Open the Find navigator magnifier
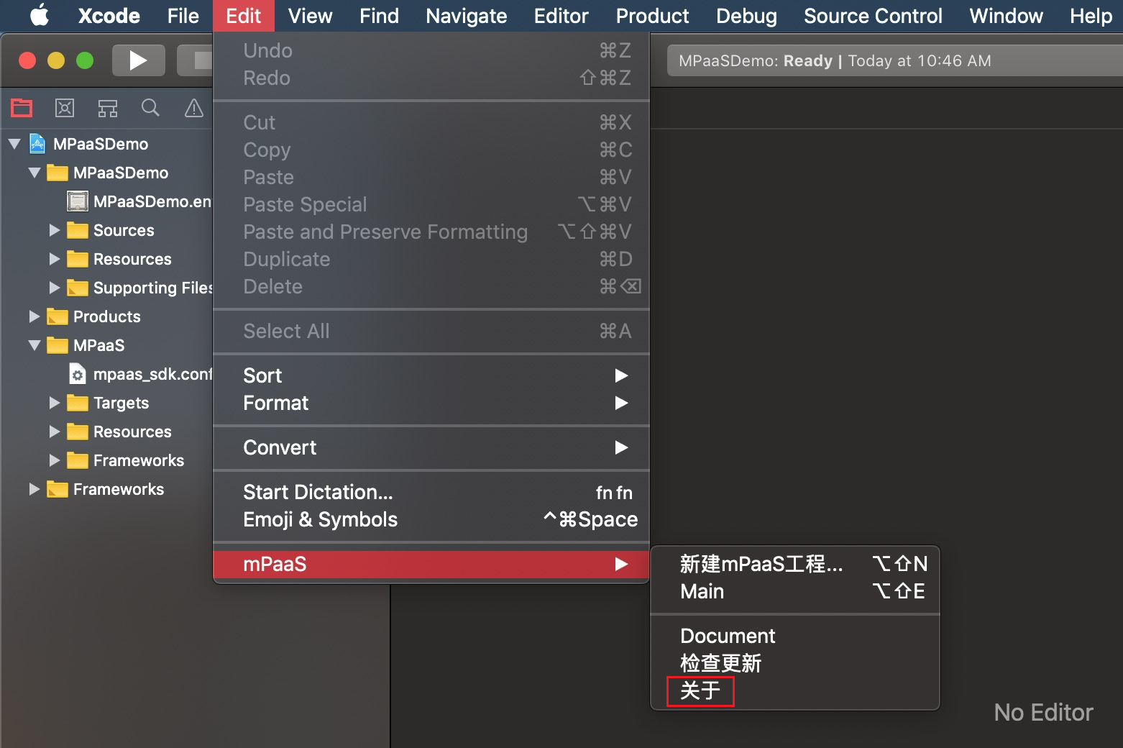 click(150, 107)
